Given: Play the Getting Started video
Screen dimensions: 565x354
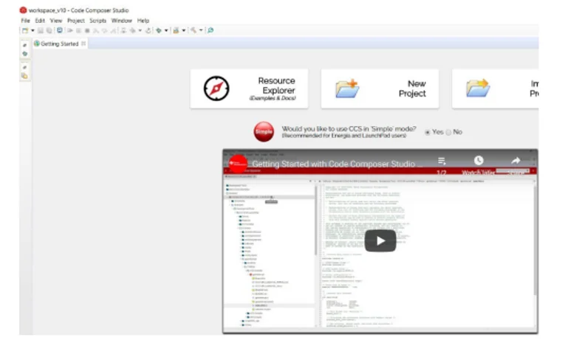Looking at the screenshot, I should (x=380, y=240).
